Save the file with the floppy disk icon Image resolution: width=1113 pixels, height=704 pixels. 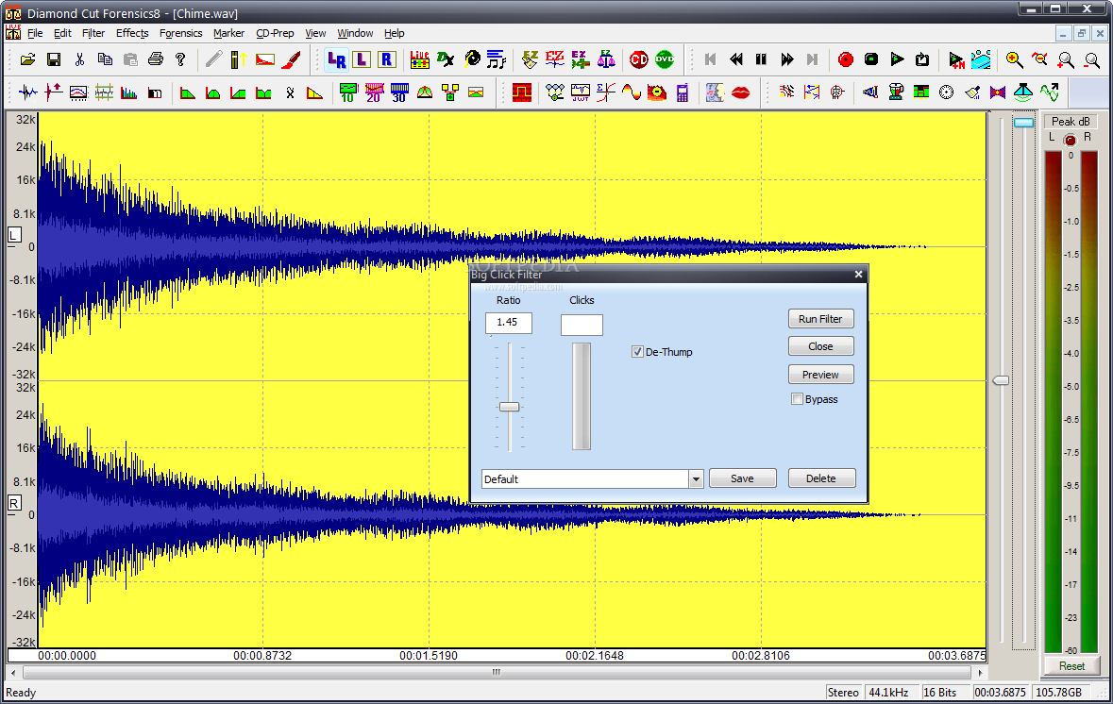click(x=53, y=59)
